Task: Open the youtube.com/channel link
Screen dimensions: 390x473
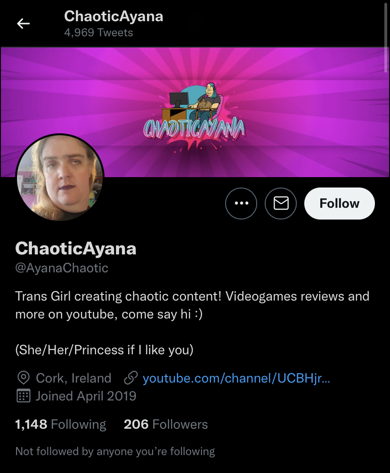Action: 236,378
